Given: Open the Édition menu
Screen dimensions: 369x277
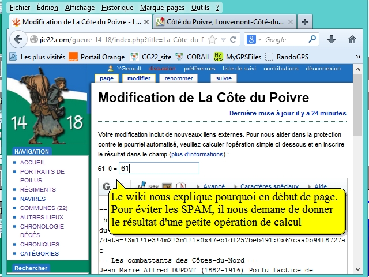Looking at the screenshot, I should pyautogui.click(x=47, y=8).
